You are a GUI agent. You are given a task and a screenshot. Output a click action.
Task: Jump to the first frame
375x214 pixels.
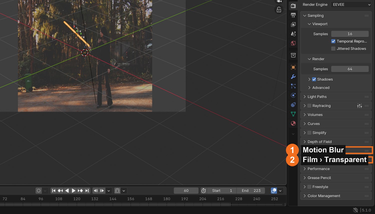54,191
